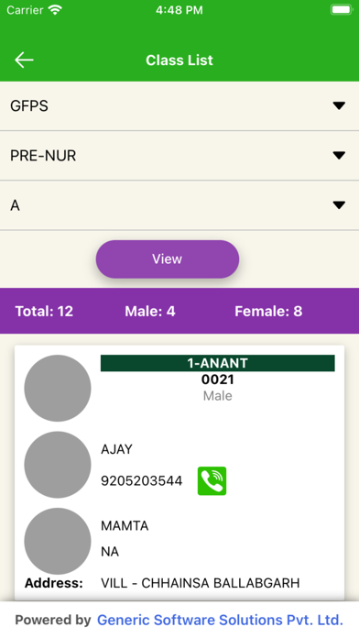The width and height of the screenshot is (359, 638).
Task: Tap the admission number 0021
Action: click(218, 379)
